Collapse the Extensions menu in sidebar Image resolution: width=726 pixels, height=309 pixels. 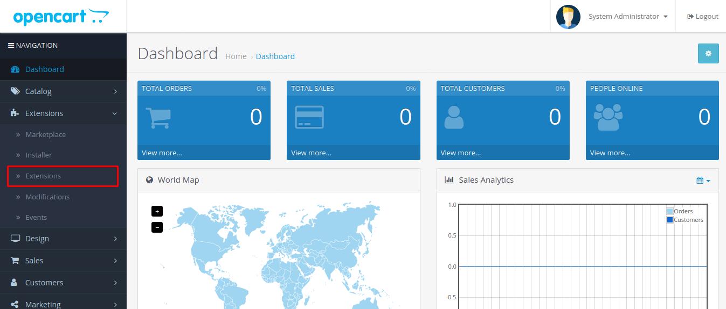tap(63, 113)
